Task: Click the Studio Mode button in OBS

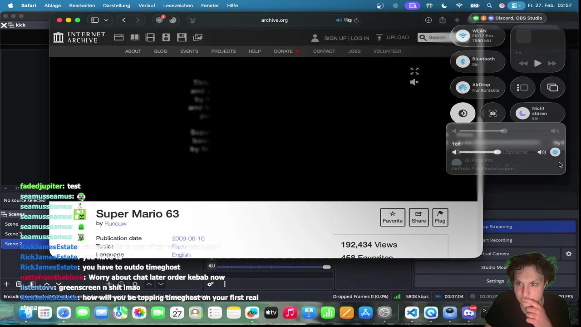Action: click(495, 267)
